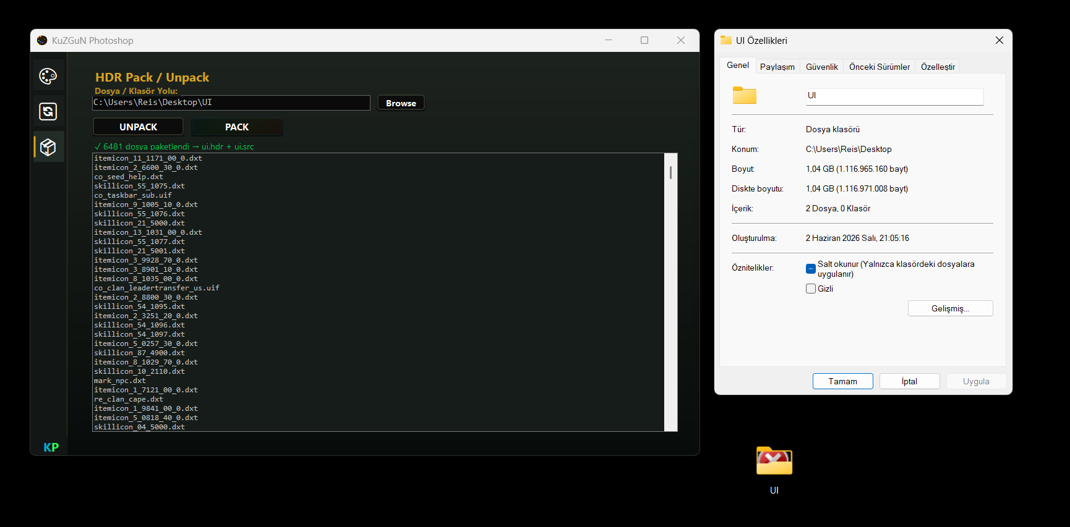The image size is (1070, 527).
Task: Open the HDR Pack box icon tool
Action: [x=48, y=147]
